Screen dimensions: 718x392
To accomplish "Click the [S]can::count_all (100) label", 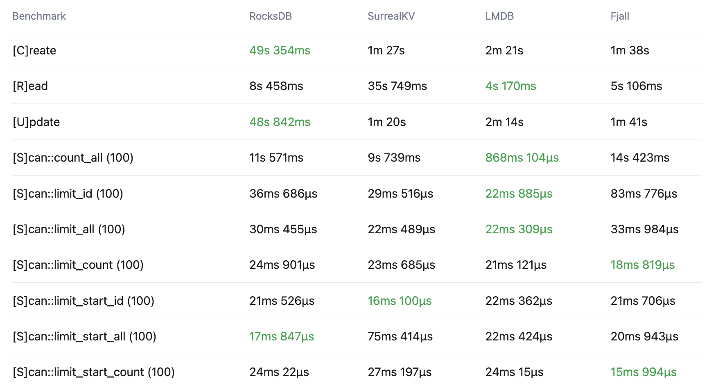I will point(73,158).
